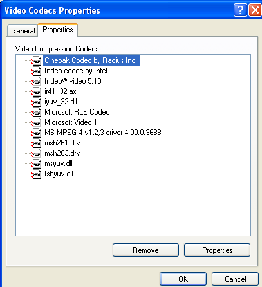Pick the msh261.drv entry
The height and width of the screenshot is (287, 262).
(62, 143)
